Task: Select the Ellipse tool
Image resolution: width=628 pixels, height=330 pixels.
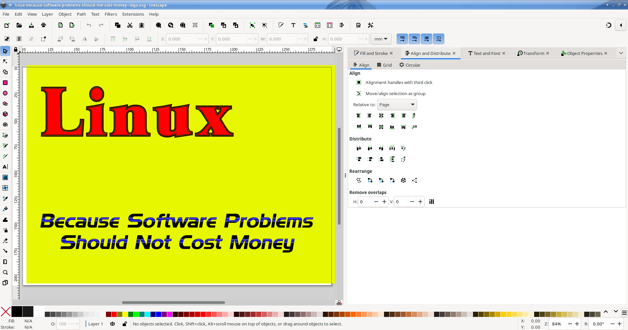Action: coord(5,93)
